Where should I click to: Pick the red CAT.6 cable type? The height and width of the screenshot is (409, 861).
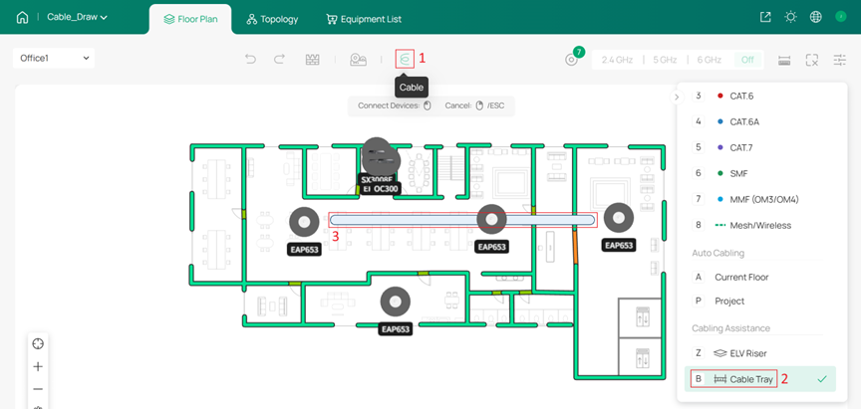click(x=741, y=96)
